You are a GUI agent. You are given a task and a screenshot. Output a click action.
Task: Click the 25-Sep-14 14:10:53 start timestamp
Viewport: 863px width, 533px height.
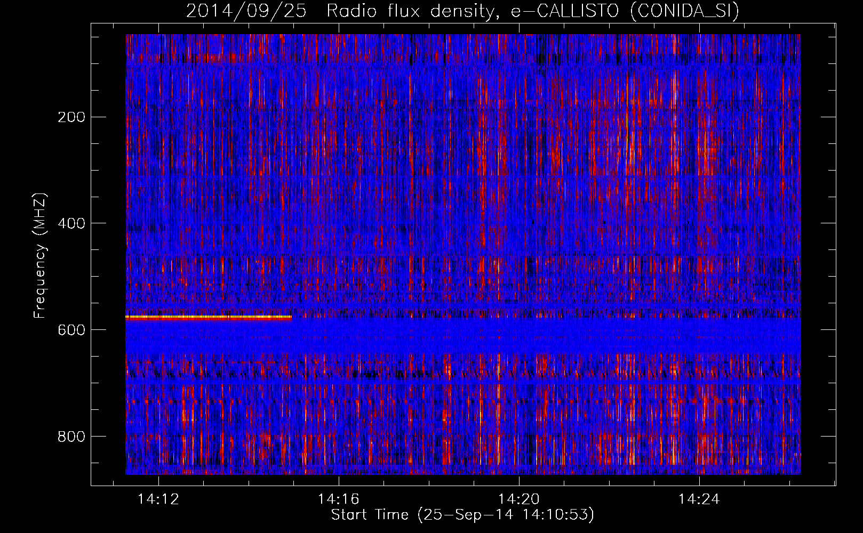click(506, 515)
